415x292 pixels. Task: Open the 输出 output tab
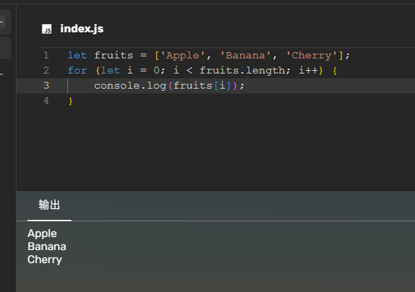49,205
